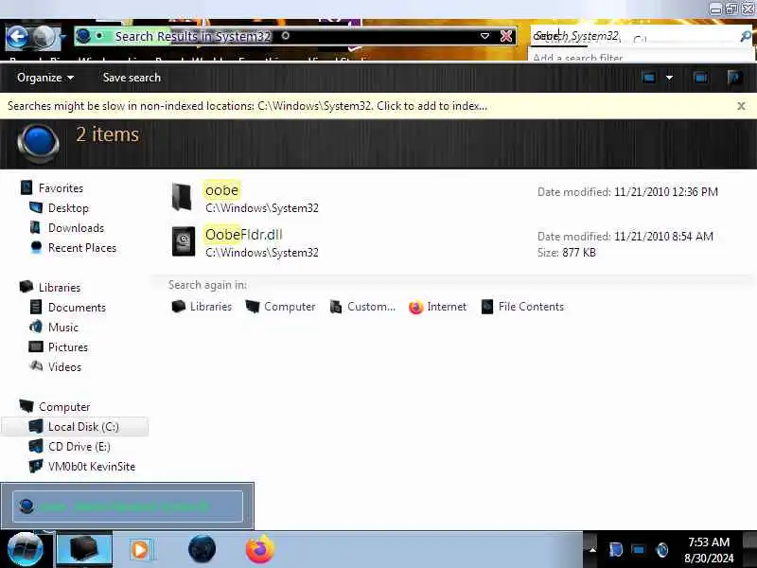Toggle the preview pane
Screen dimensions: 757x568
point(700,78)
